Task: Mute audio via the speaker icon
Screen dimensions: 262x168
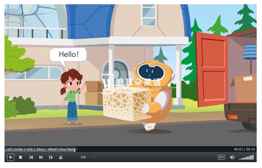Action: click(x=232, y=157)
